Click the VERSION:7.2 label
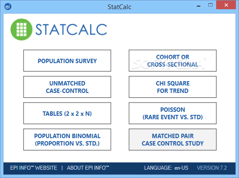The width and height of the screenshot is (239, 178). (x=212, y=168)
